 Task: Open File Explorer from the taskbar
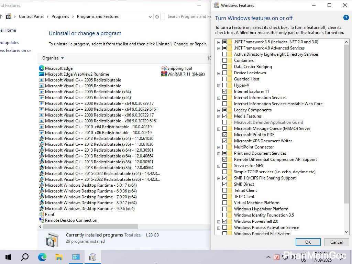tap(59, 257)
